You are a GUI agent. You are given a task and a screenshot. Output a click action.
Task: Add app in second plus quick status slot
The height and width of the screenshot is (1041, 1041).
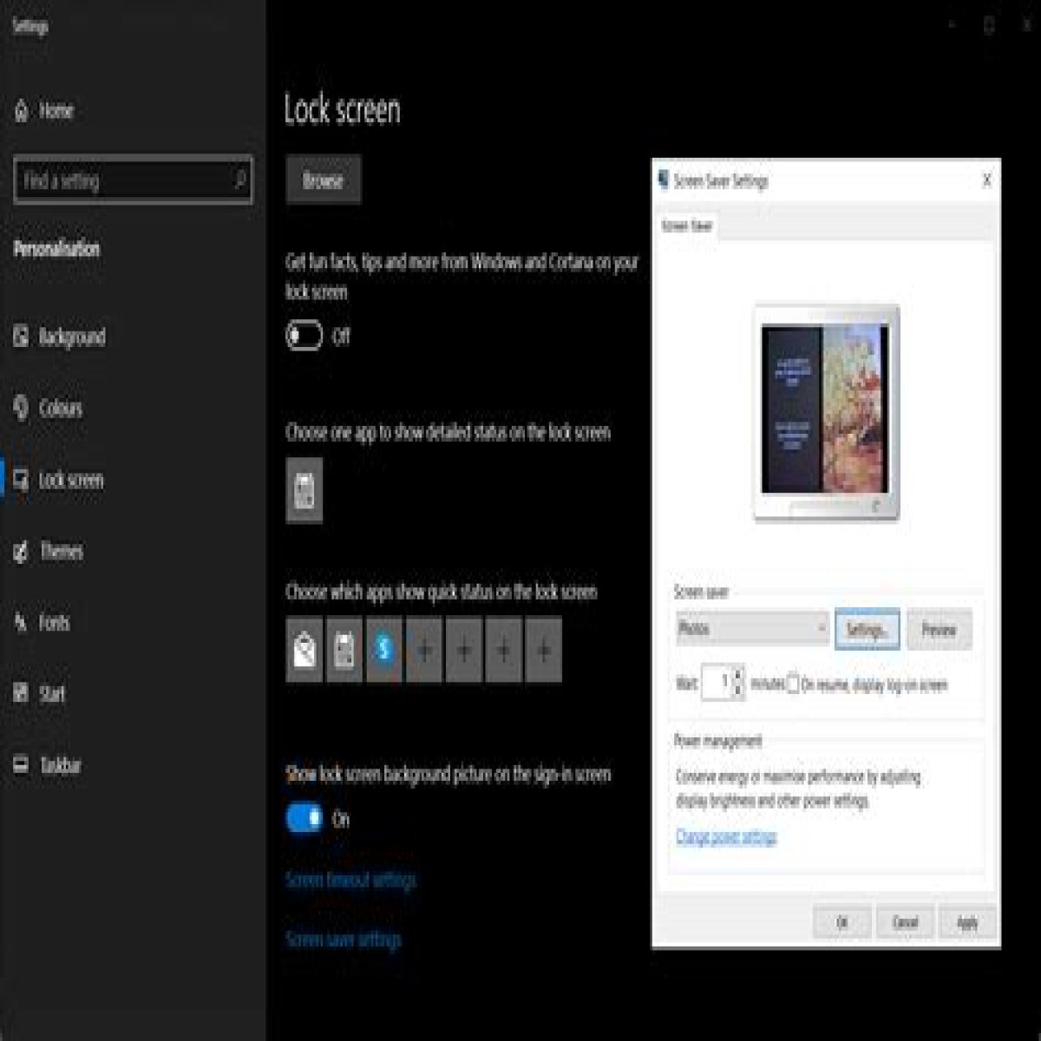click(464, 650)
